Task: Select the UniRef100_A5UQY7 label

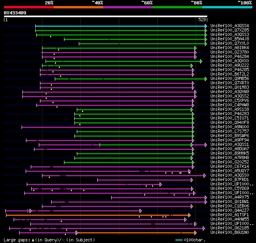Action: (230, 171)
